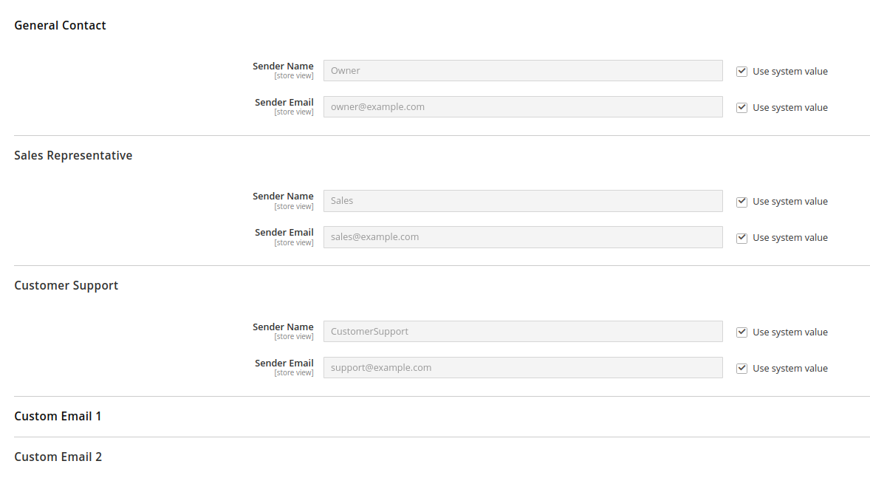Screen dimensions: 870x495
Task: Click the owner@example.com email input field
Action: [523, 106]
